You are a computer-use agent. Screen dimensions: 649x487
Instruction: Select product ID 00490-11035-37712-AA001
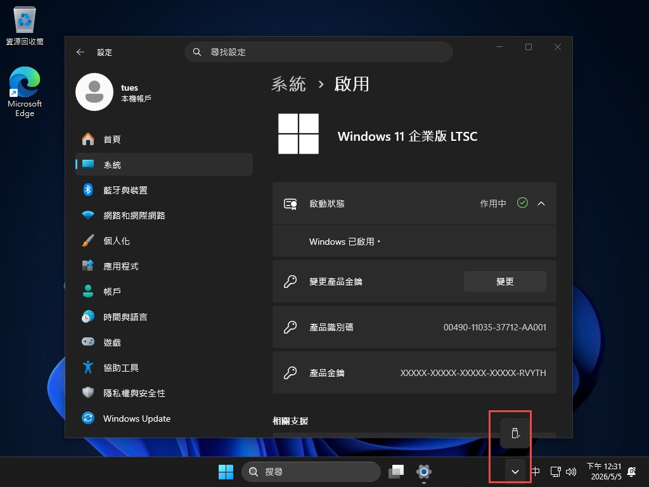coord(494,327)
